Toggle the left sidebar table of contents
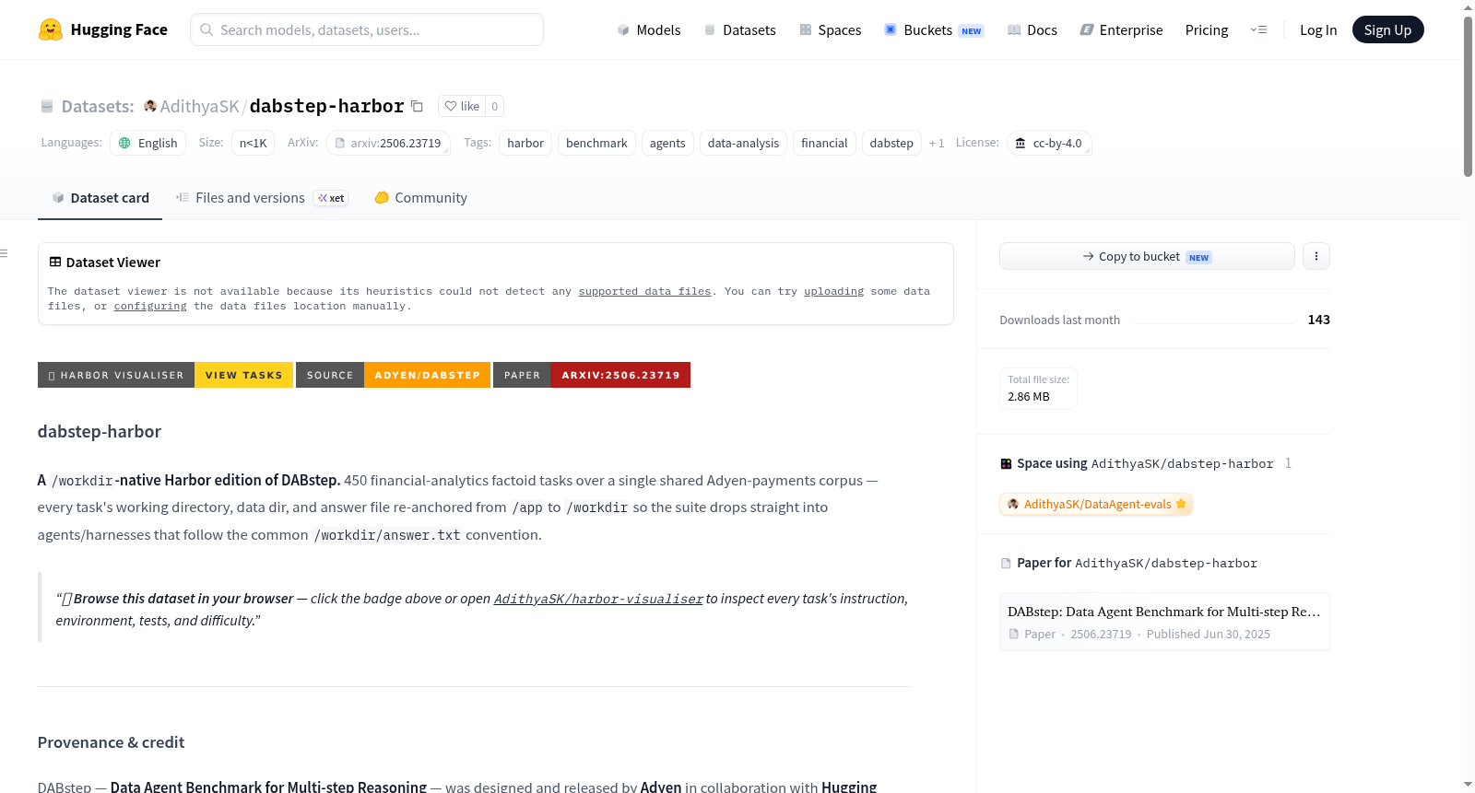The image size is (1475, 793). [5, 253]
